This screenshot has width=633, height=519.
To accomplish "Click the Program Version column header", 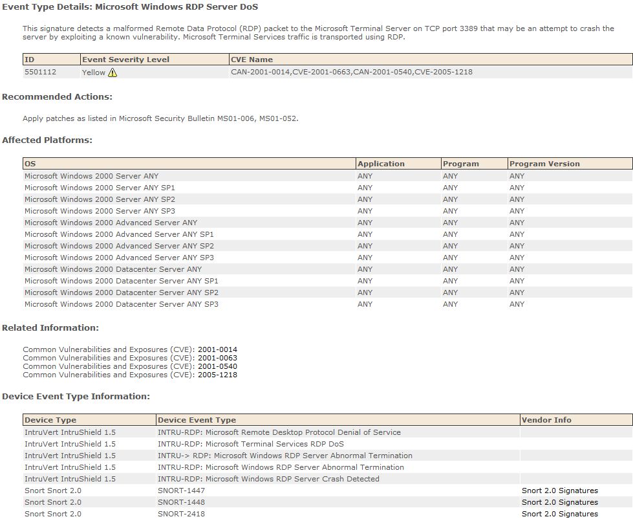I will (x=570, y=164).
